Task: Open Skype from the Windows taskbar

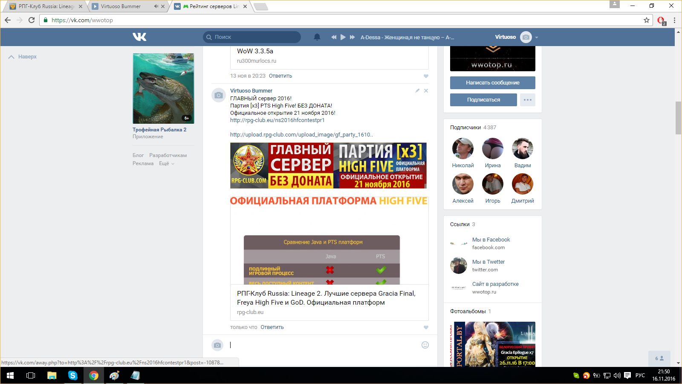Action: 73,375
